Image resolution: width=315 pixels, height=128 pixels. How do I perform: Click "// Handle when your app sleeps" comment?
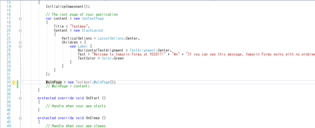click(x=76, y=126)
